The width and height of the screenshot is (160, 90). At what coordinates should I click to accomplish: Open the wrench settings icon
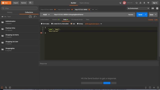pos(140,3)
